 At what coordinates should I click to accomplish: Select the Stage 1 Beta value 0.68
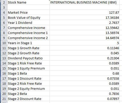pyautogui.click(x=84, y=73)
